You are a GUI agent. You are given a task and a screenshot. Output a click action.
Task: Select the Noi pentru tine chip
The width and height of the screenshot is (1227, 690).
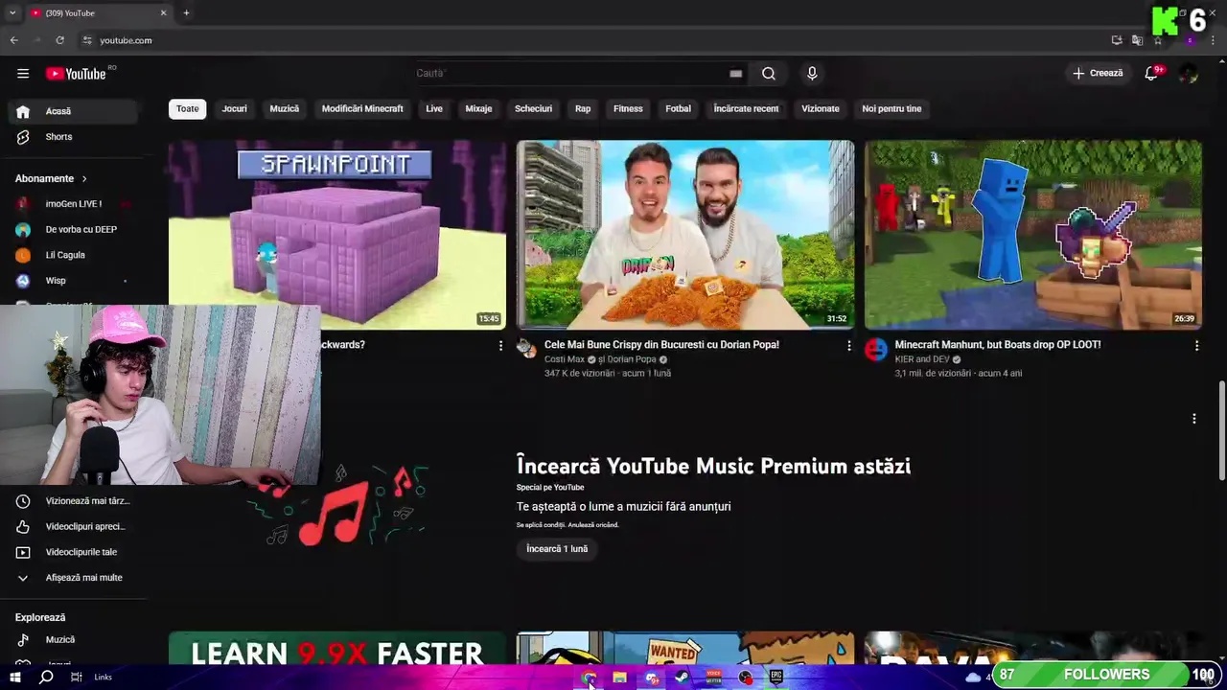tap(891, 109)
